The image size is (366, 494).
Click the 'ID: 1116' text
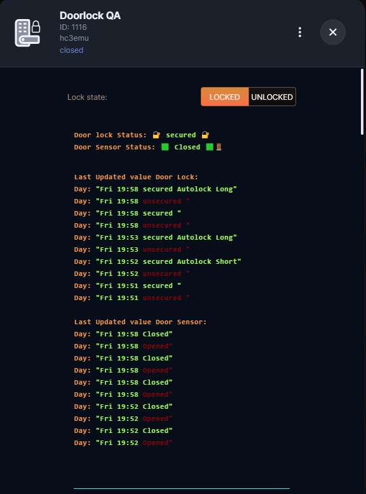[73, 27]
